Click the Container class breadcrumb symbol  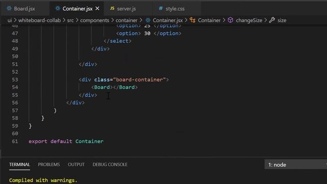[x=209, y=20]
